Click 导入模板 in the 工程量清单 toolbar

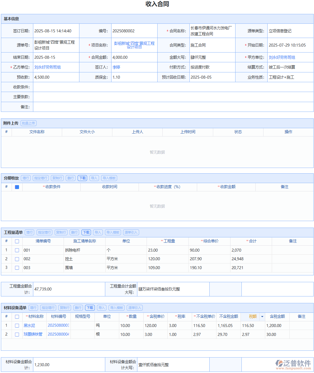[x=113, y=232]
